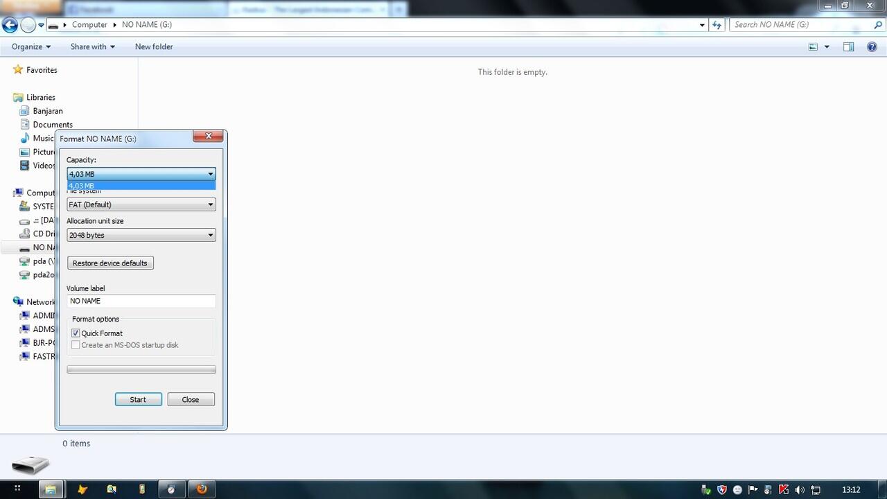
Task: Tick Create an MS-DOS startup disk
Action: (76, 345)
